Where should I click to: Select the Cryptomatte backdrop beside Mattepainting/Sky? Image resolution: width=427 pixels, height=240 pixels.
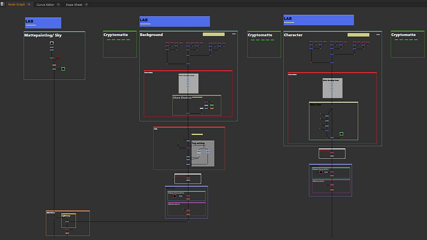coord(120,44)
